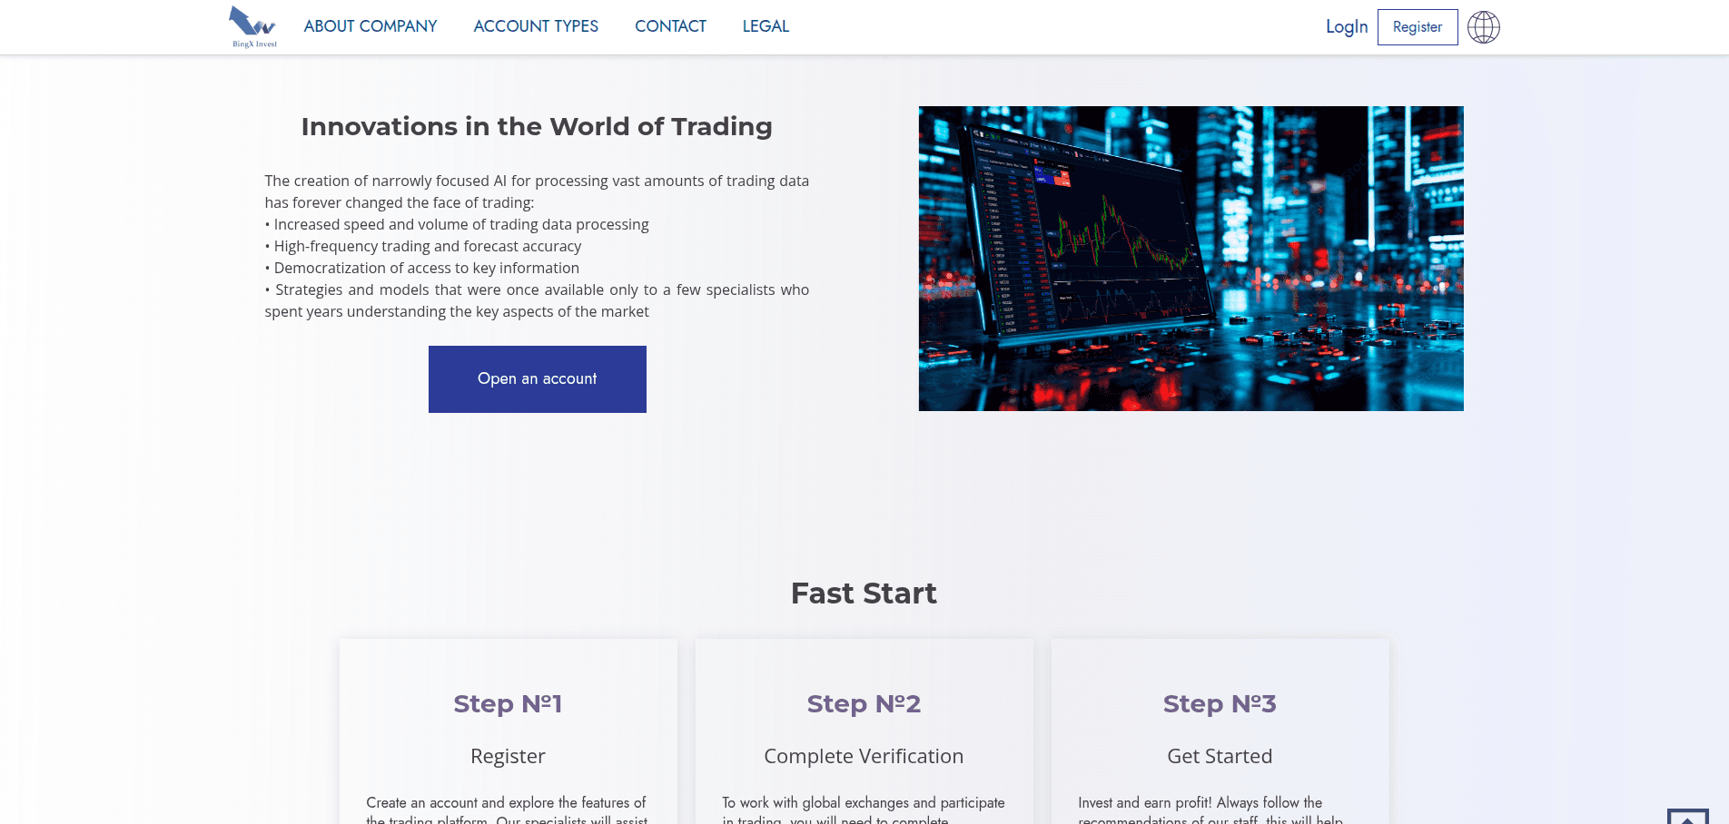Select CONTACT in the navigation bar
This screenshot has width=1729, height=824.
tap(670, 26)
